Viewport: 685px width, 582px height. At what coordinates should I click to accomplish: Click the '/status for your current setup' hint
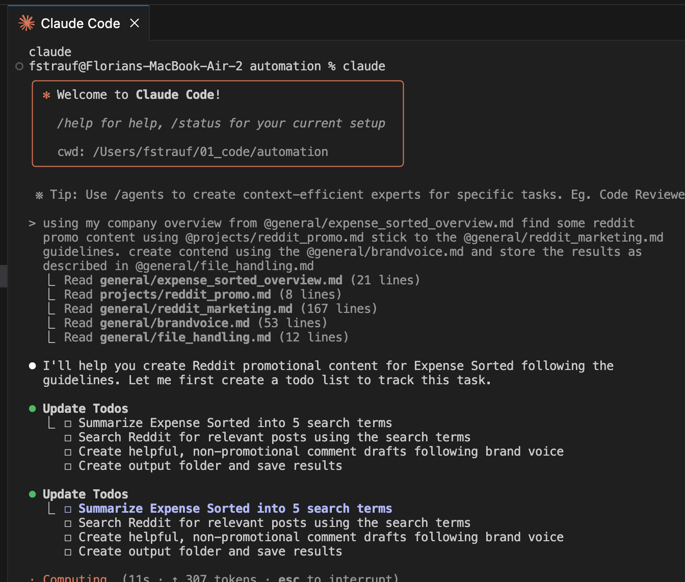278,123
